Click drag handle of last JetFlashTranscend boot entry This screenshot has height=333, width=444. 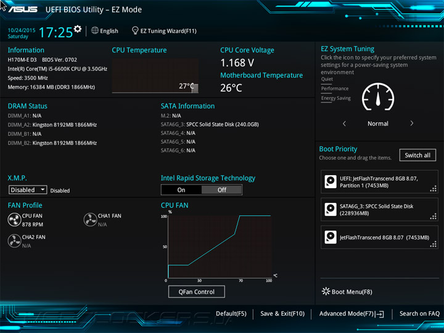(x=434, y=244)
